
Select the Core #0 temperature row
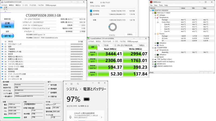pyautogui.click(x=167, y=24)
